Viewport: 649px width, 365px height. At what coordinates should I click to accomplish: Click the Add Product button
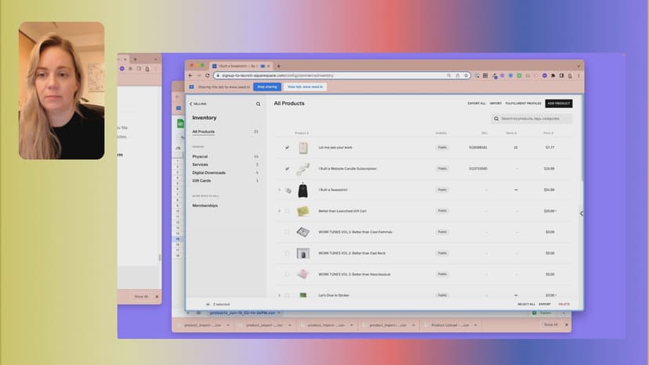pos(559,103)
